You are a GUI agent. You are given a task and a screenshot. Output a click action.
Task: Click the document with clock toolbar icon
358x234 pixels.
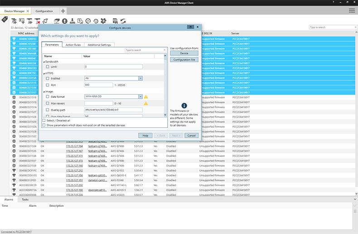pyautogui.click(x=80, y=21)
